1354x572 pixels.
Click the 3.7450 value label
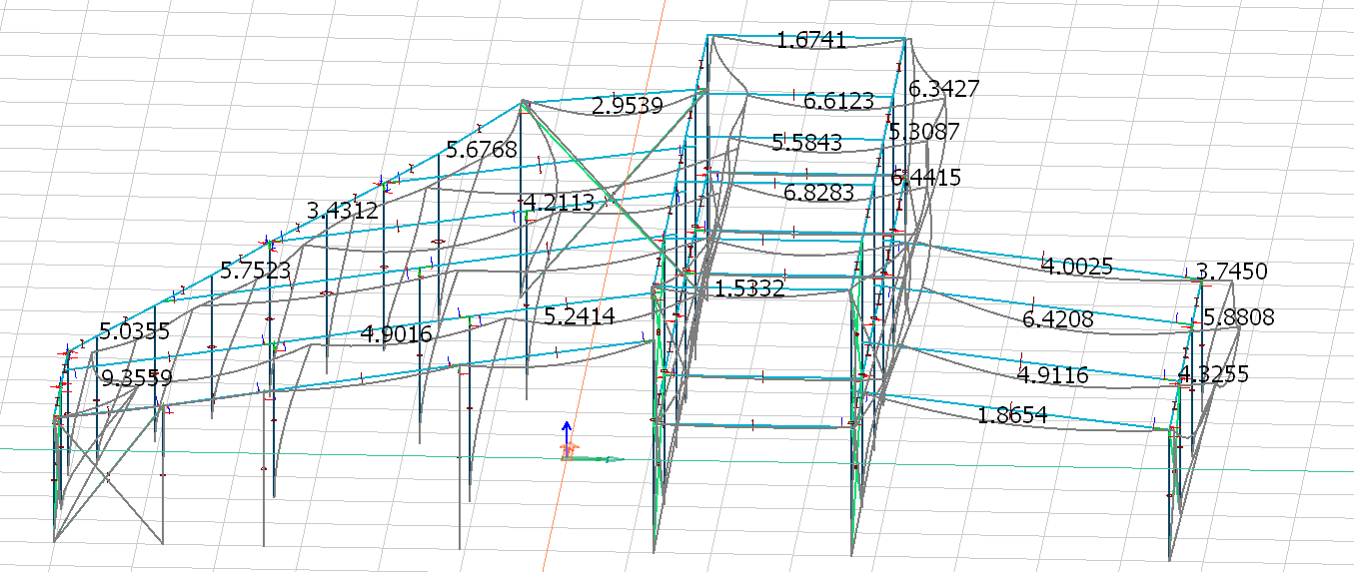click(x=1232, y=272)
